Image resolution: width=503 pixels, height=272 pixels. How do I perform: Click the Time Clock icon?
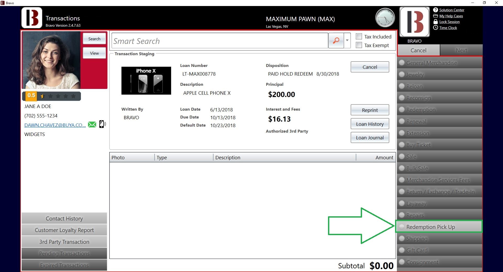[435, 27]
